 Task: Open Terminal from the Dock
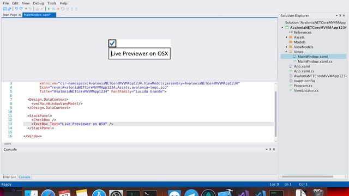pos(150,193)
